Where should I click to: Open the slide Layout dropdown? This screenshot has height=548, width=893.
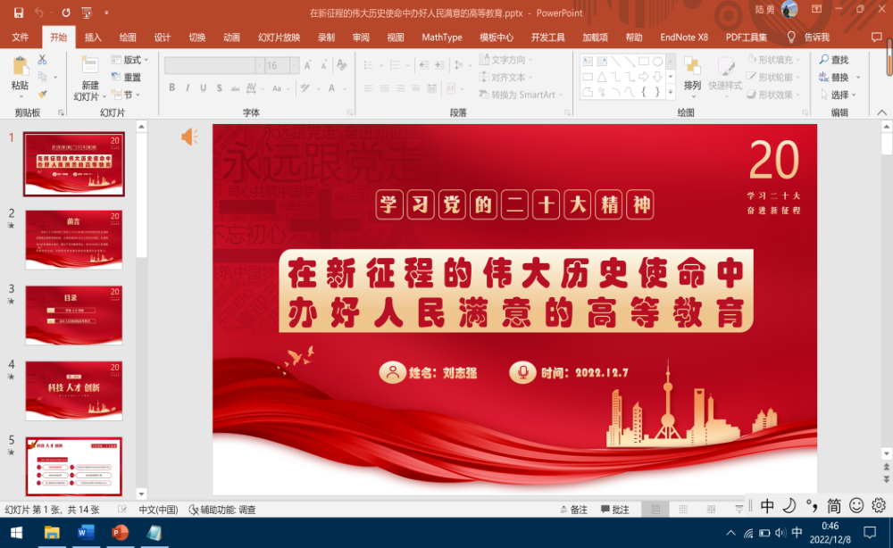tap(130, 60)
